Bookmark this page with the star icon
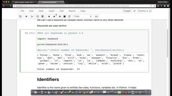172x96 pixels. point(154,6)
